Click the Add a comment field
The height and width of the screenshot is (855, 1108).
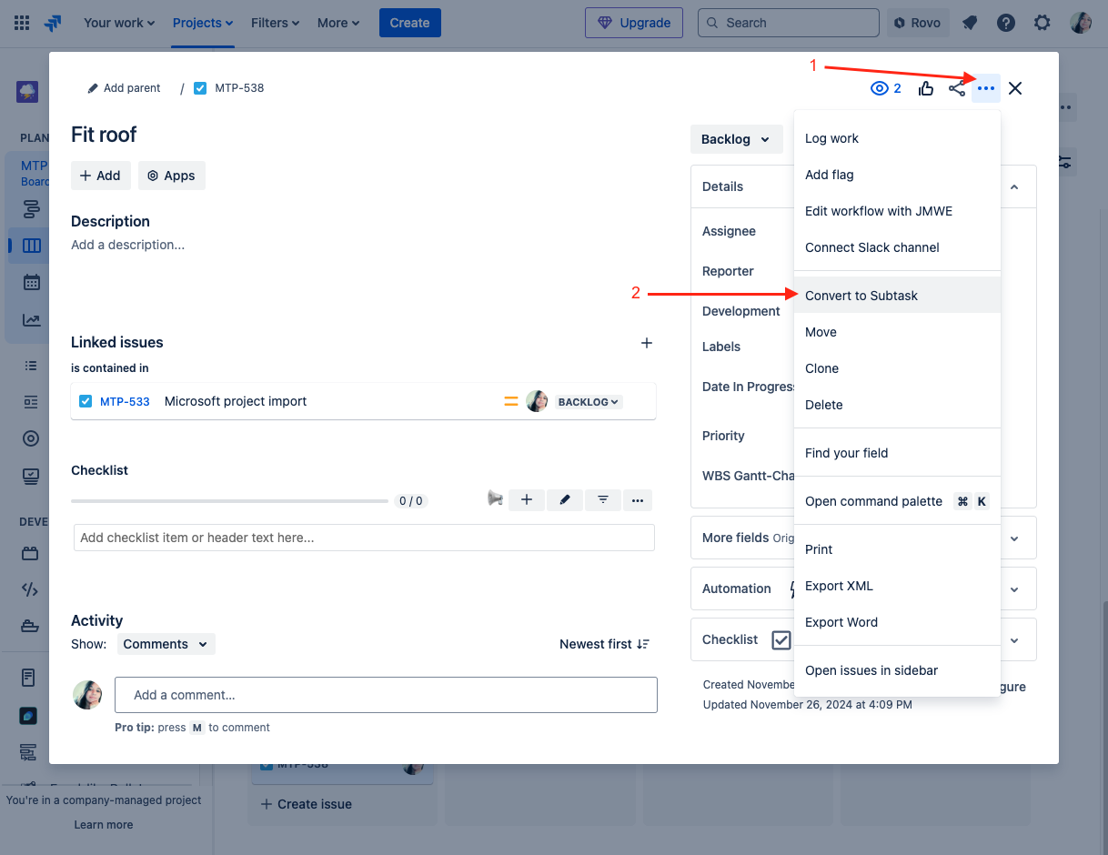pos(386,695)
